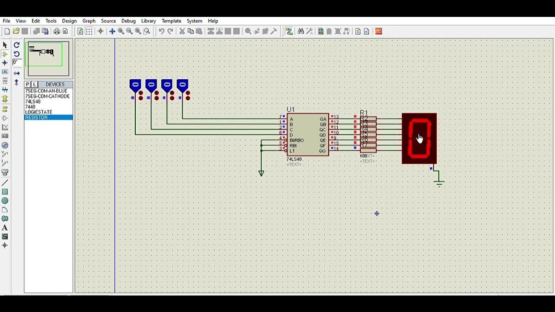Mirror the part horizontally with X-mirror icon
The image size is (555, 312).
pos(16,73)
